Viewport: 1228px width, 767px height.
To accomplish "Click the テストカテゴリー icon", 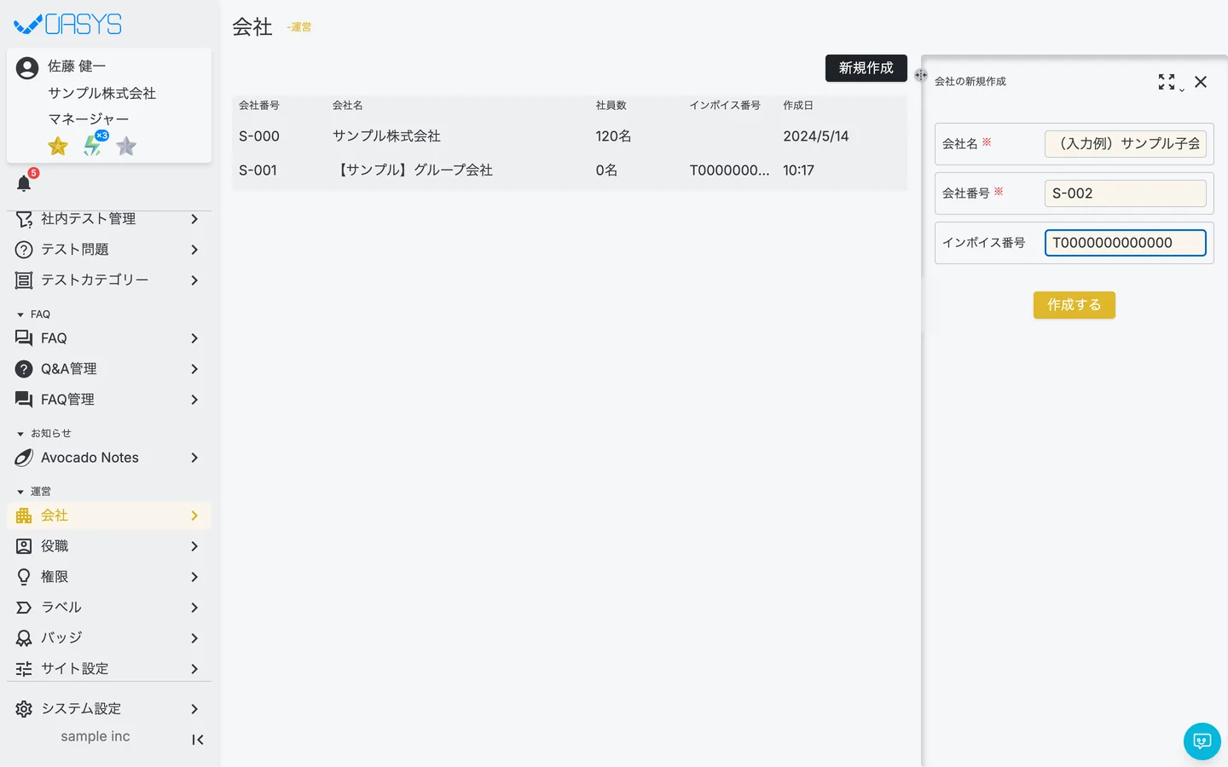I will (24, 280).
